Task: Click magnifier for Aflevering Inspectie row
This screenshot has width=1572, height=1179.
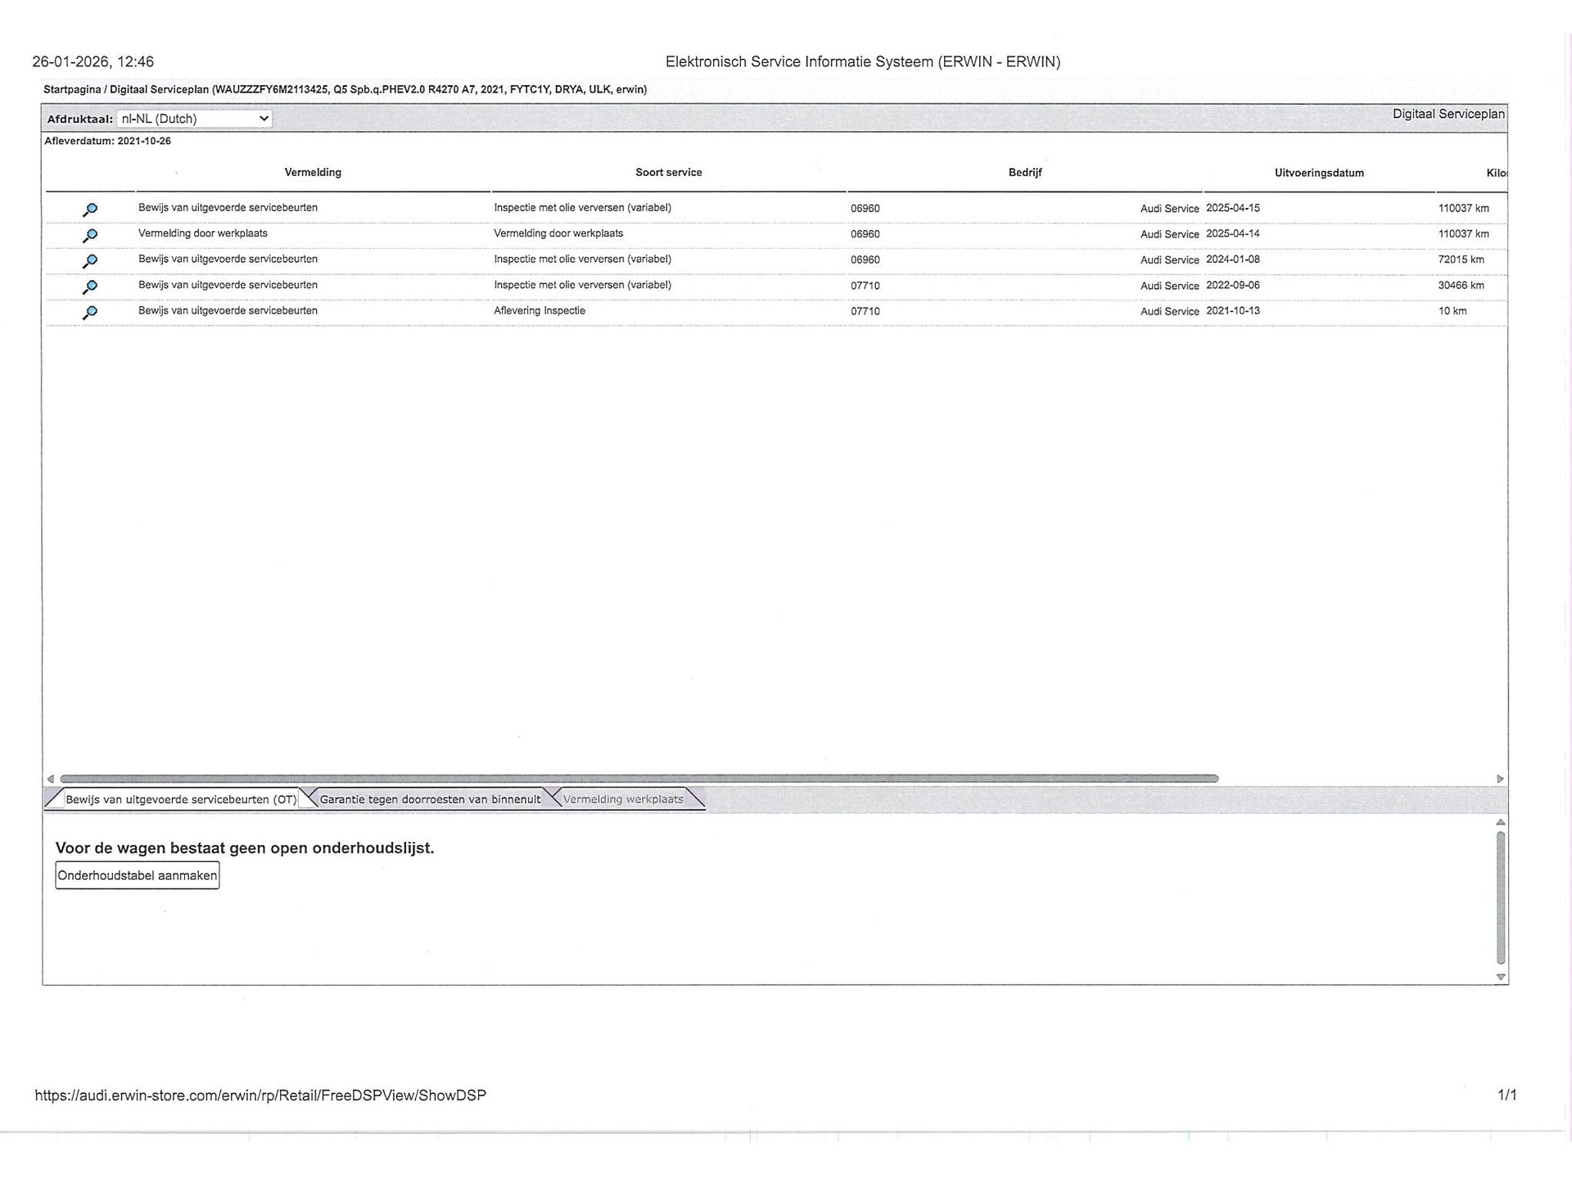Action: pyautogui.click(x=90, y=313)
